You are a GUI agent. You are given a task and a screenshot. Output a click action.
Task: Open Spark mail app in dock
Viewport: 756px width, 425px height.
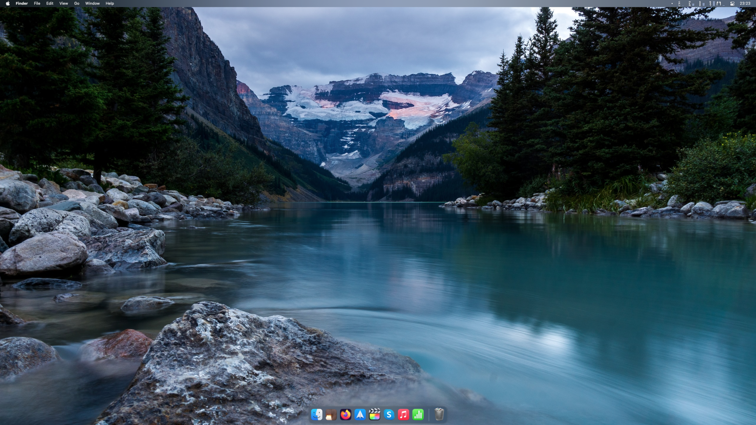click(360, 415)
